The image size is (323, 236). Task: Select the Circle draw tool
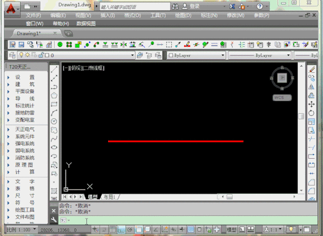54,121
